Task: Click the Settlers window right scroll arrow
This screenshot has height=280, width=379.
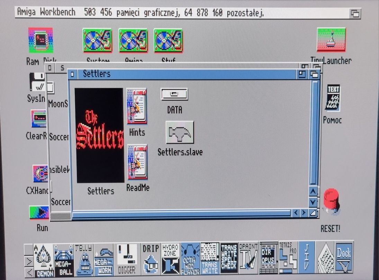Action: point(304,213)
